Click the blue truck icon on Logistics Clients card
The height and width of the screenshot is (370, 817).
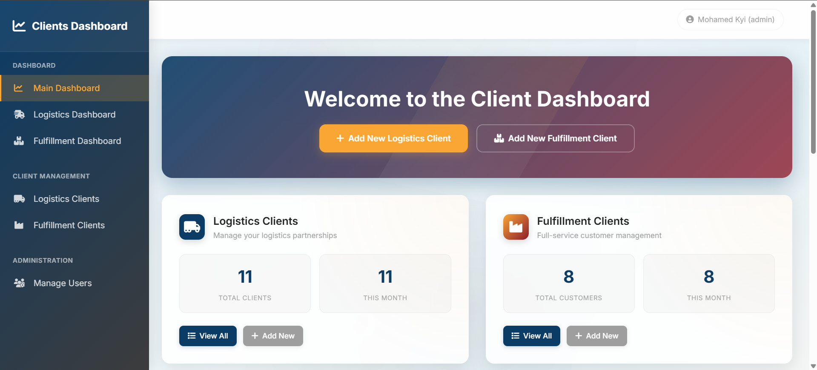click(192, 227)
